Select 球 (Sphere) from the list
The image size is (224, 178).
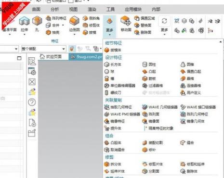pyautogui.click(x=109, y=72)
